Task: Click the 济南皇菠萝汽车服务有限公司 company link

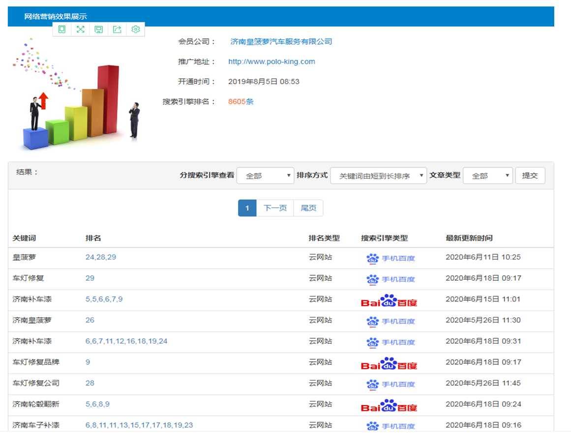Action: (x=281, y=42)
